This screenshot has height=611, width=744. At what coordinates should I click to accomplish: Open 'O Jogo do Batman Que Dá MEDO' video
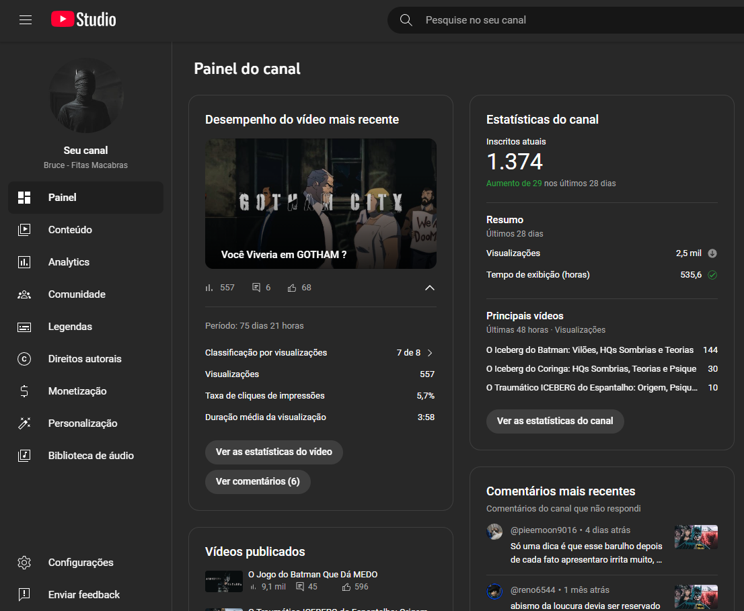(x=313, y=575)
